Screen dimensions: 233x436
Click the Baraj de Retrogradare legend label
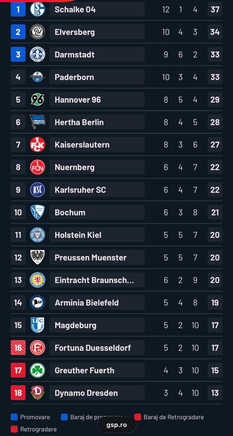point(174,417)
